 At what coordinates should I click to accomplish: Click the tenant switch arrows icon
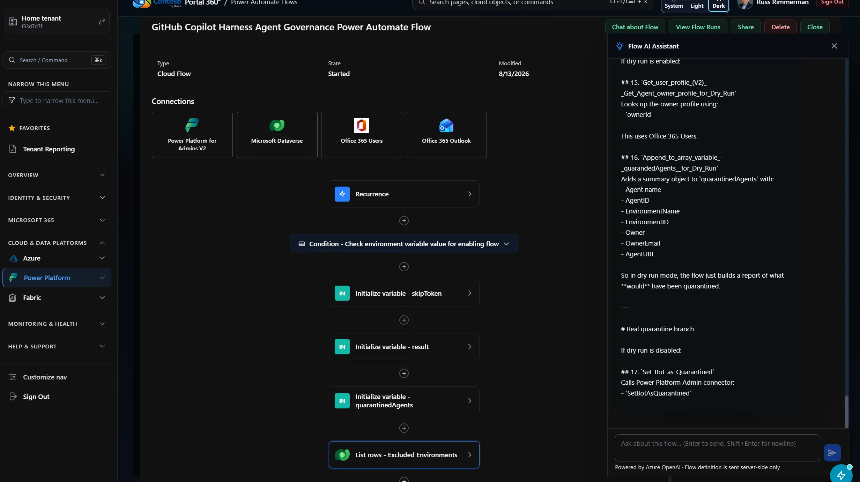[102, 22]
